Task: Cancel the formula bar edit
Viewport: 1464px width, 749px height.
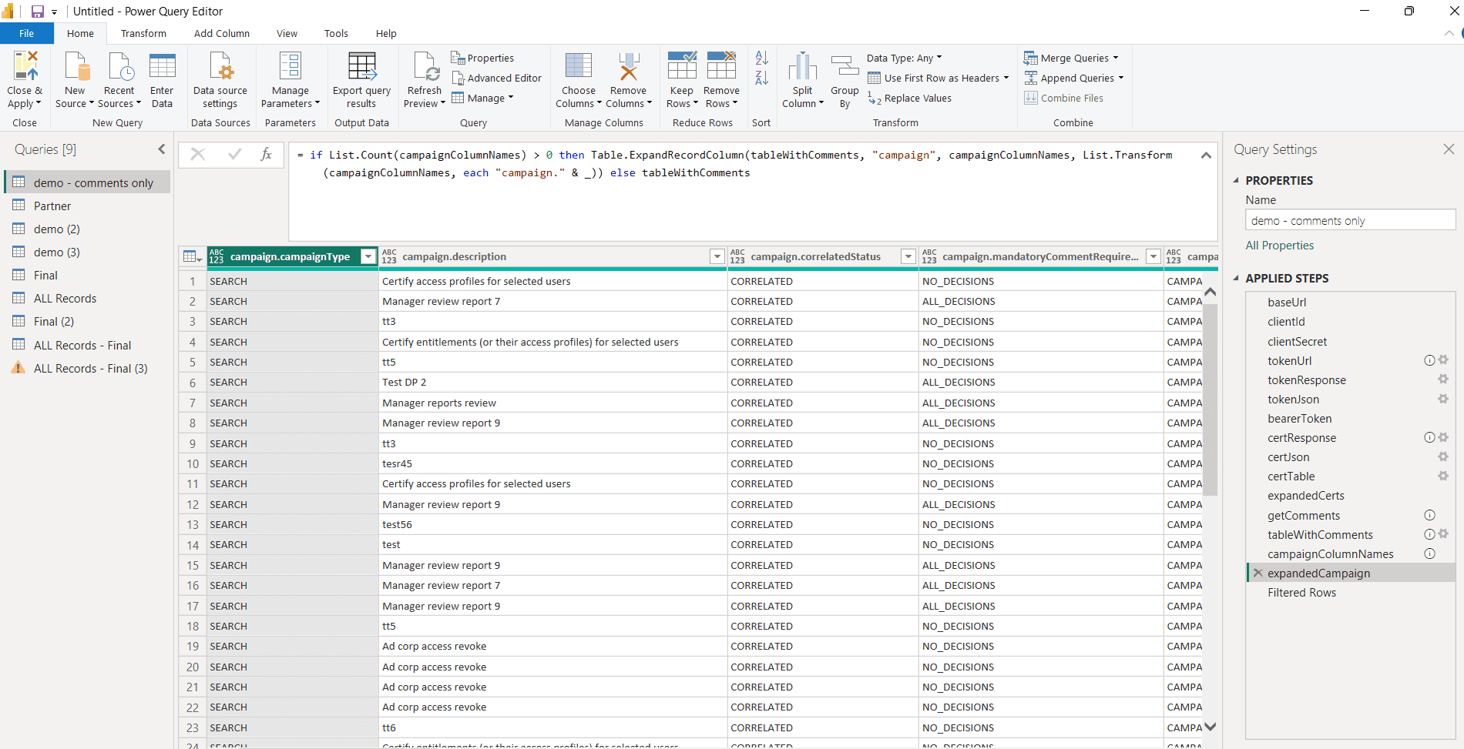Action: pos(198,155)
